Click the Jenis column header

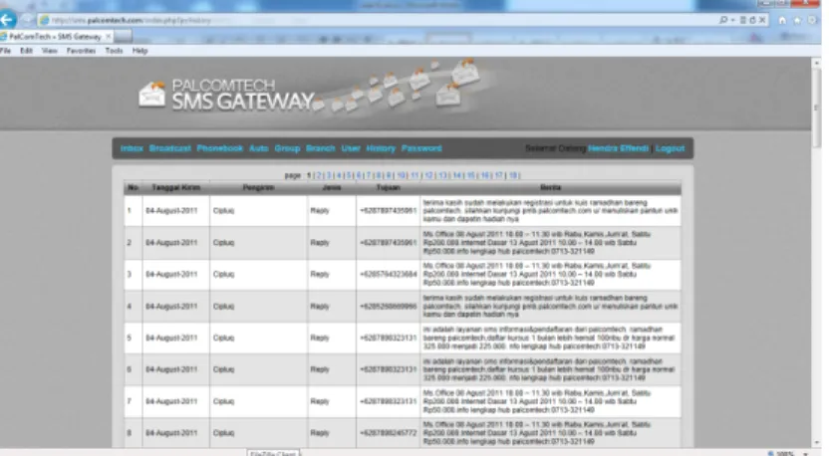tap(332, 187)
